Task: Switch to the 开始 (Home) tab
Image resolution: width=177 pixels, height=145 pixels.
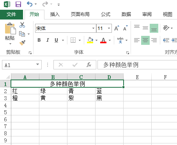Action: (34, 14)
